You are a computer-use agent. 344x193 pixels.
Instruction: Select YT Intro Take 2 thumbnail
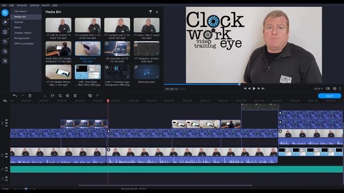[147, 25]
